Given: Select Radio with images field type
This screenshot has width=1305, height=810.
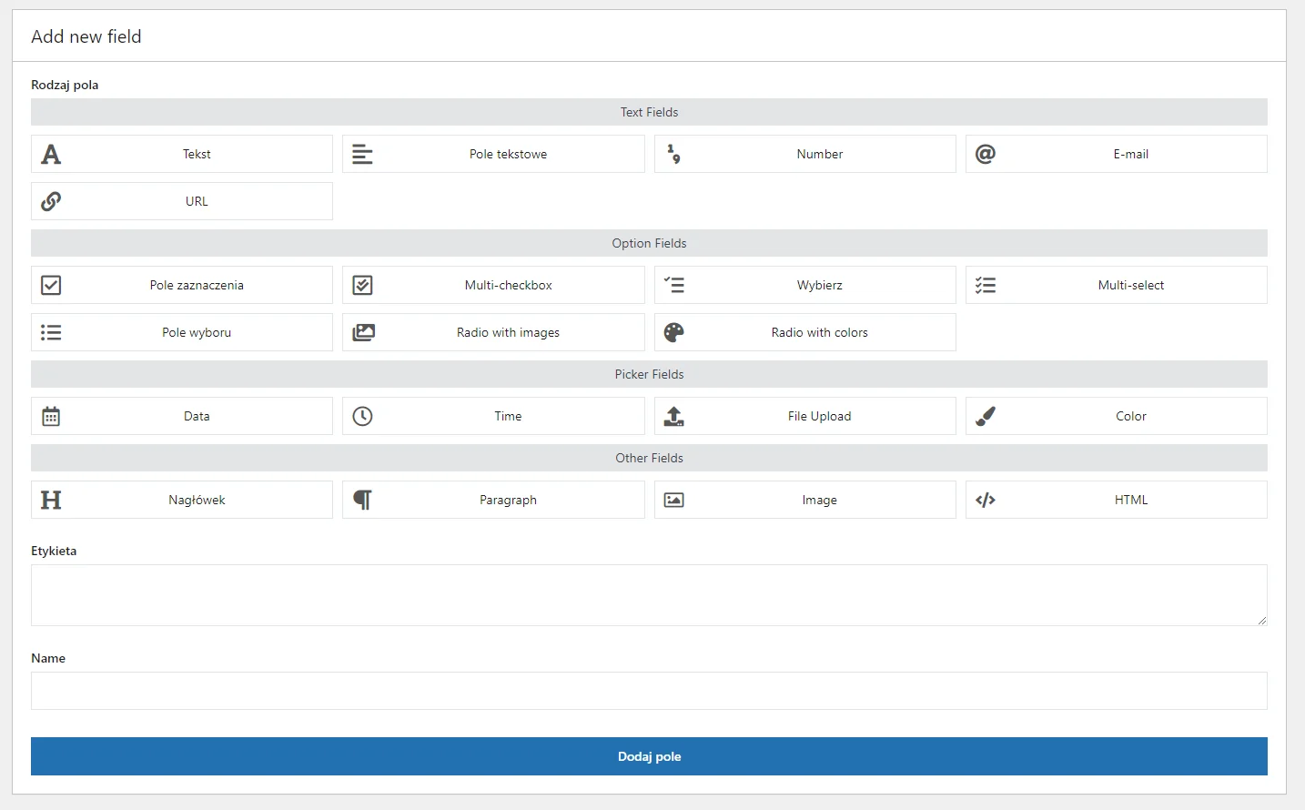Looking at the screenshot, I should (x=493, y=333).
